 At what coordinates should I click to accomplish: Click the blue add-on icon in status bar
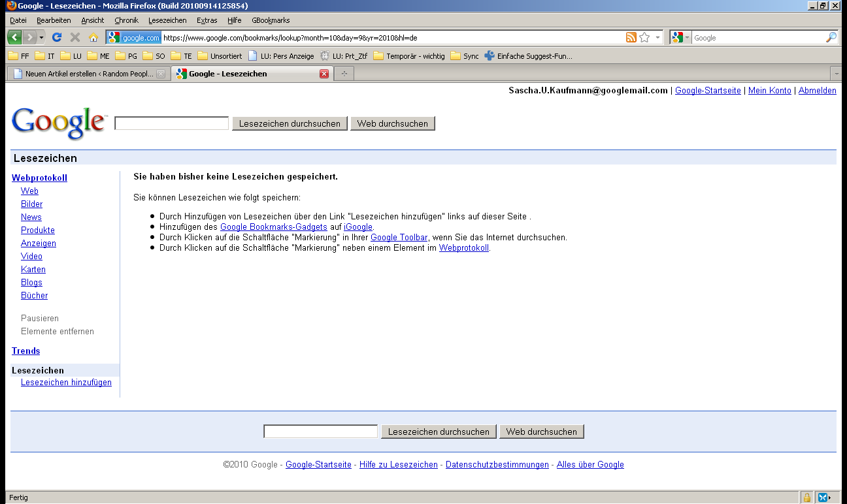822,497
